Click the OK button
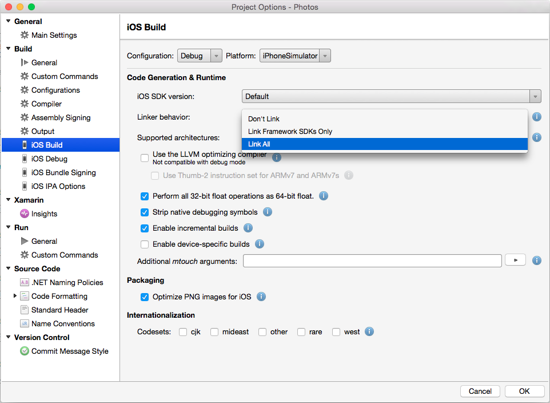The height and width of the screenshot is (403, 550). 524,391
